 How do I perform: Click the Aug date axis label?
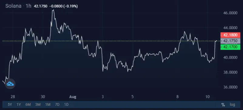tap(73, 97)
